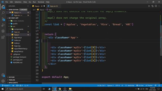Click the eye watch icon in status bar
This screenshot has width=162, height=91.
click(13, 85)
